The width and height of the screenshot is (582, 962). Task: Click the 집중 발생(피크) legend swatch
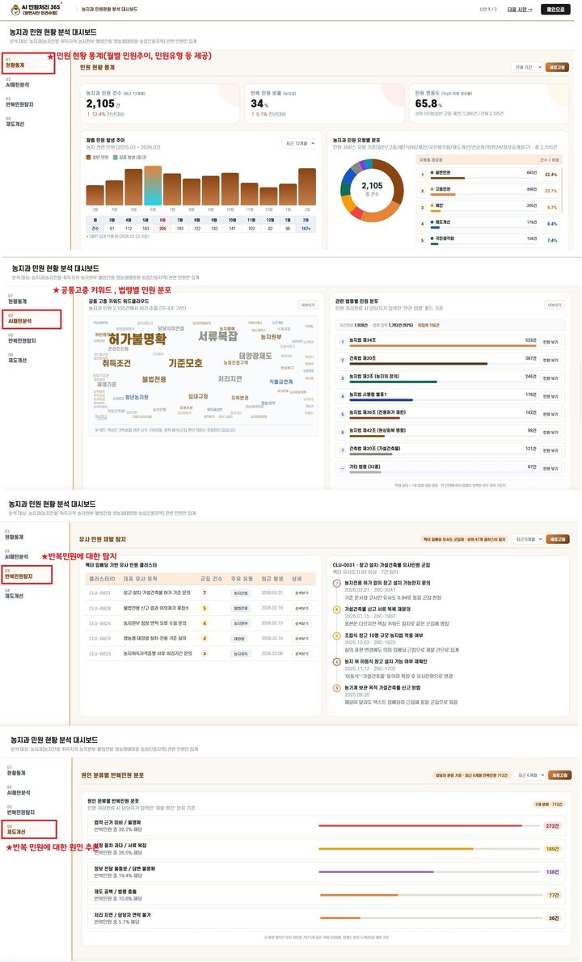point(116,158)
